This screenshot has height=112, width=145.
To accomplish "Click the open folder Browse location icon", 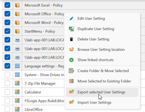I will tap(71, 49).
